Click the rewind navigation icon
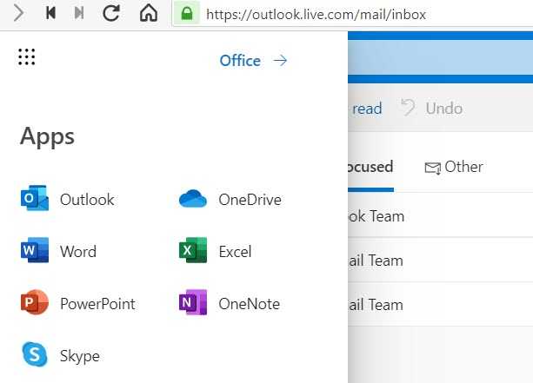533x383 pixels. (x=50, y=13)
